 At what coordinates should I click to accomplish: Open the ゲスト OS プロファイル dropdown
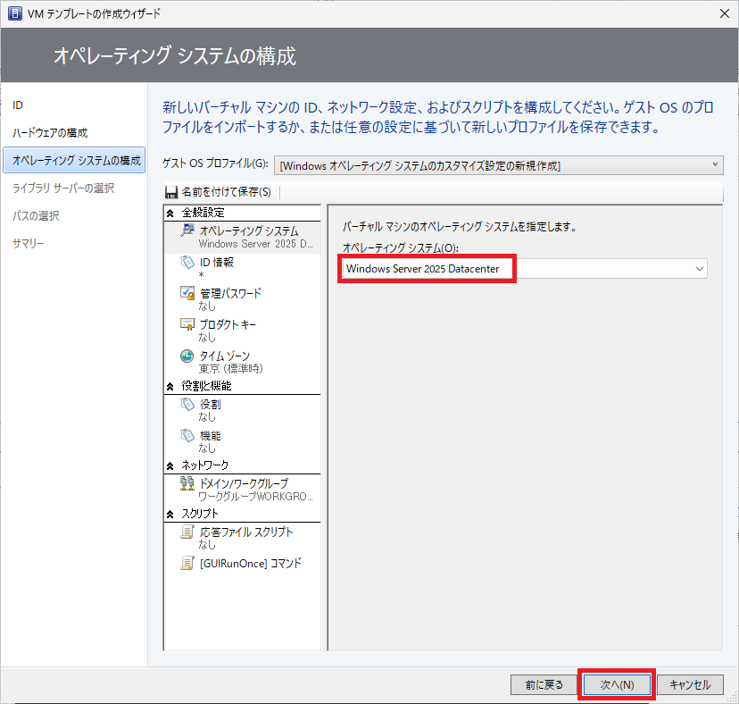[x=499, y=165]
